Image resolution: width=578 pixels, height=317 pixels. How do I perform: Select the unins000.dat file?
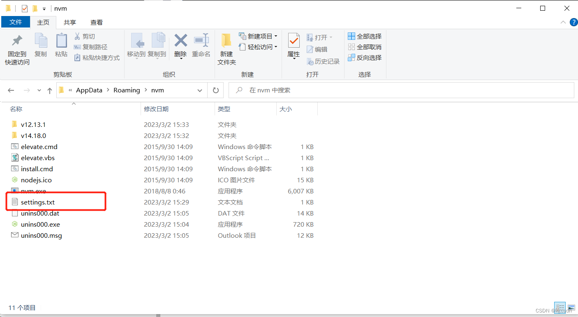point(40,213)
